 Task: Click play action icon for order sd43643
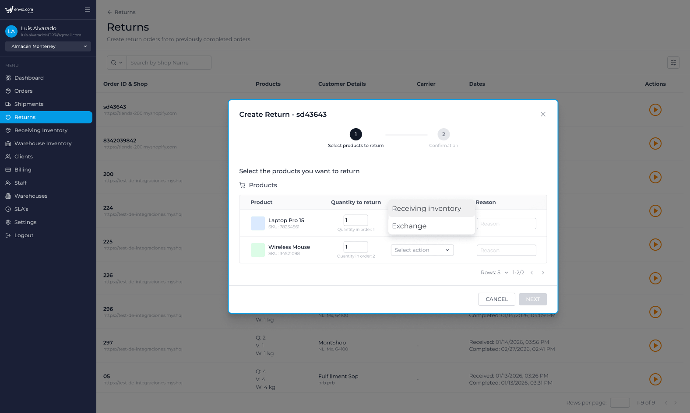(x=655, y=110)
